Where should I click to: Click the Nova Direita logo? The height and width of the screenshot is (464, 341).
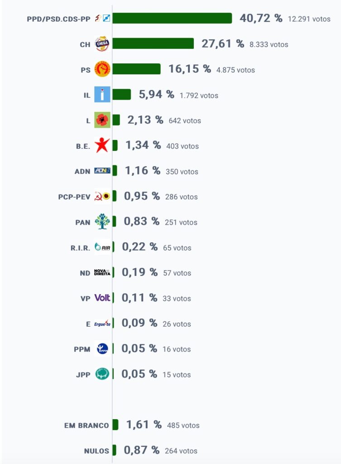tap(102, 272)
